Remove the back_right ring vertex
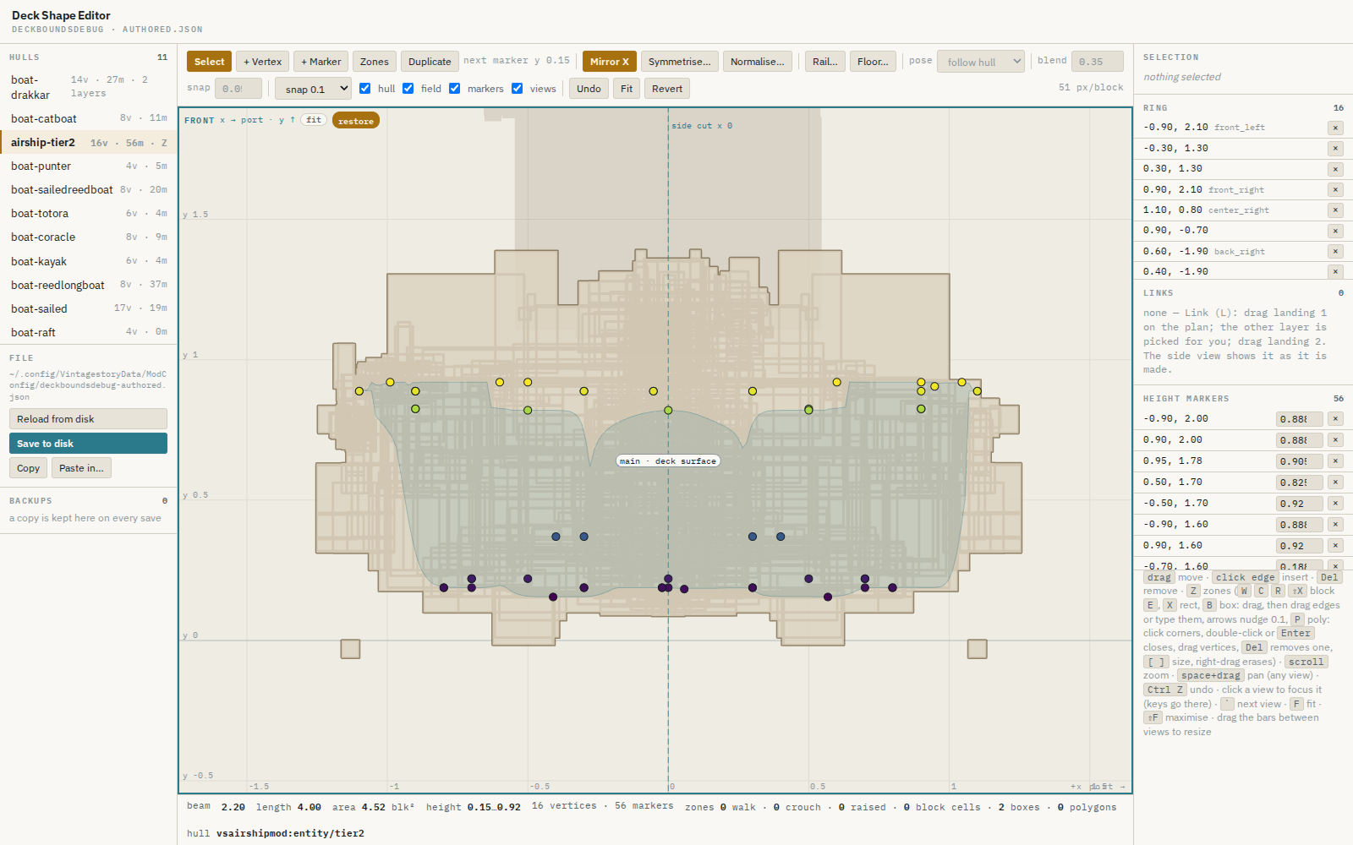Screen dimensions: 1353x845 pos(1335,251)
